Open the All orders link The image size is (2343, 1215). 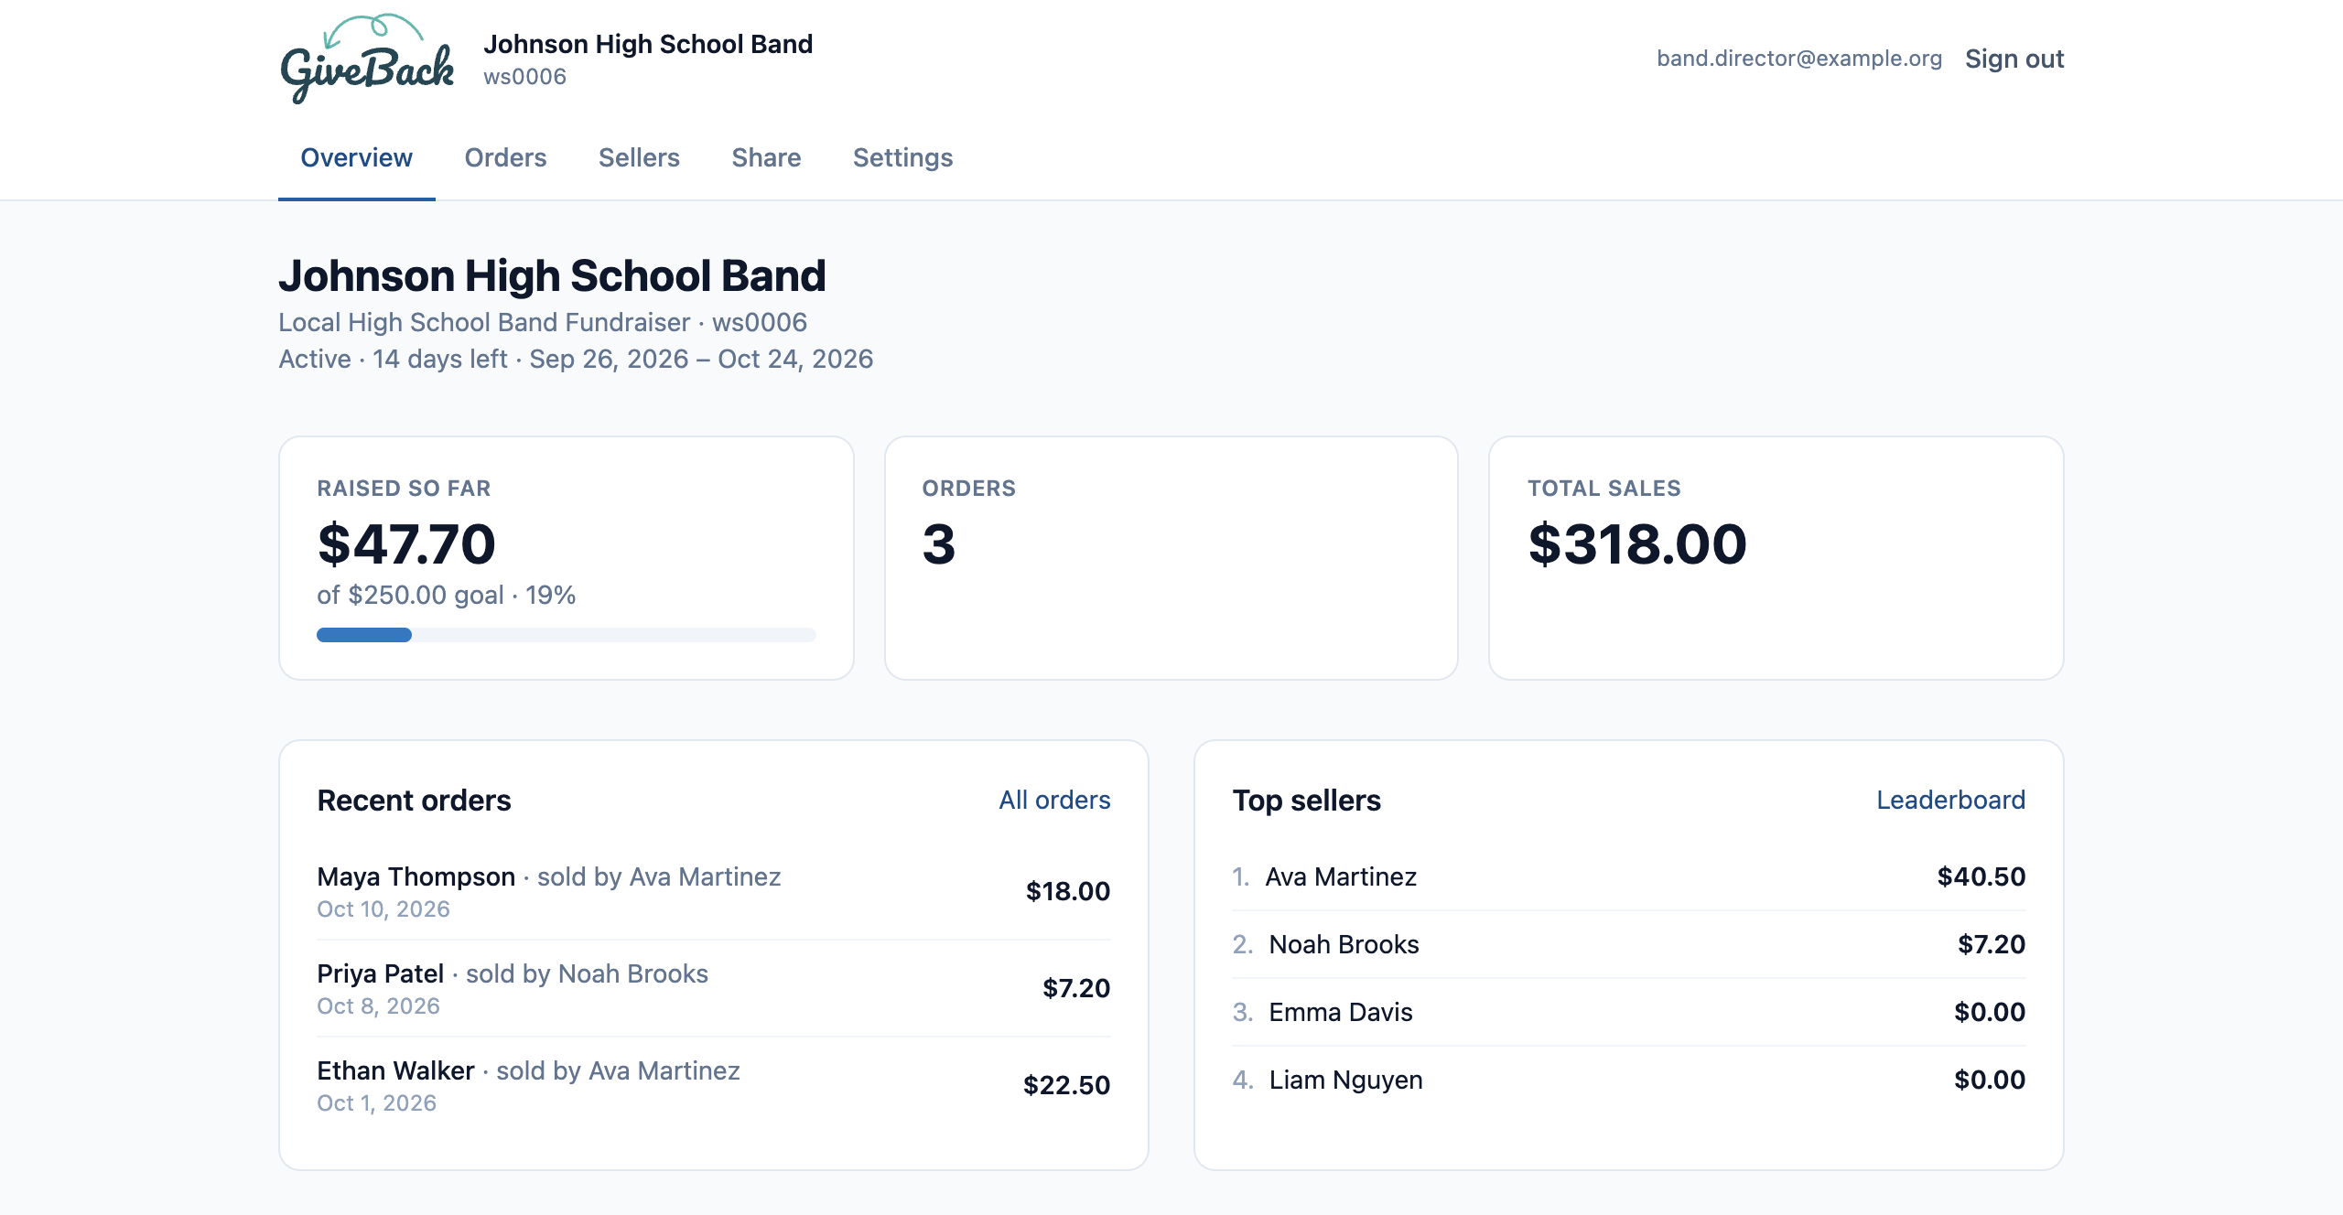(x=1054, y=800)
